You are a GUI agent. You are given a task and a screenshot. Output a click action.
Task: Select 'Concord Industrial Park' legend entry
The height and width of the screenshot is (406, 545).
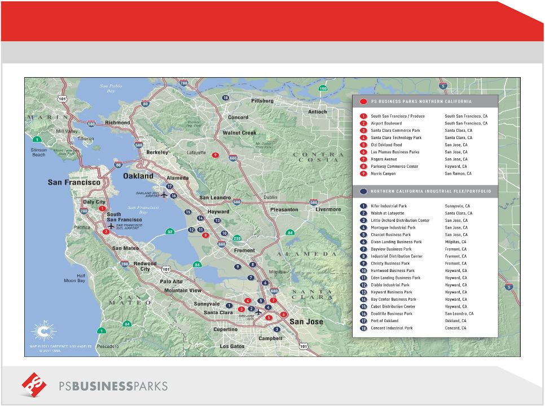click(392, 328)
